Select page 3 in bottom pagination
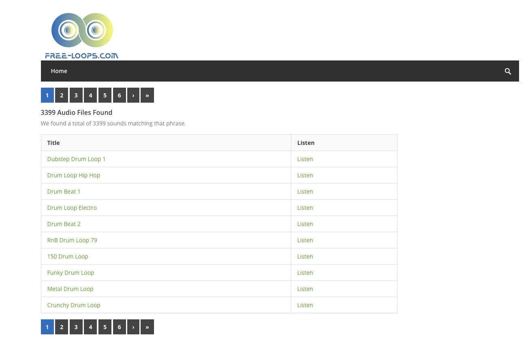This screenshot has height=351, width=530. 76,327
